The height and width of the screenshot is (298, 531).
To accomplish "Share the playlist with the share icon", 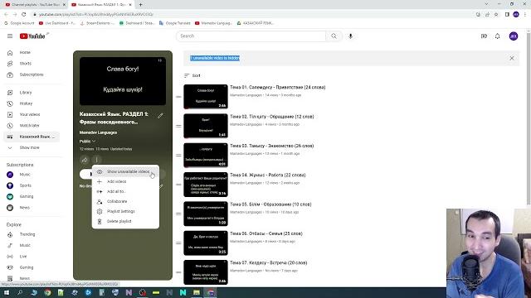I will click(85, 160).
